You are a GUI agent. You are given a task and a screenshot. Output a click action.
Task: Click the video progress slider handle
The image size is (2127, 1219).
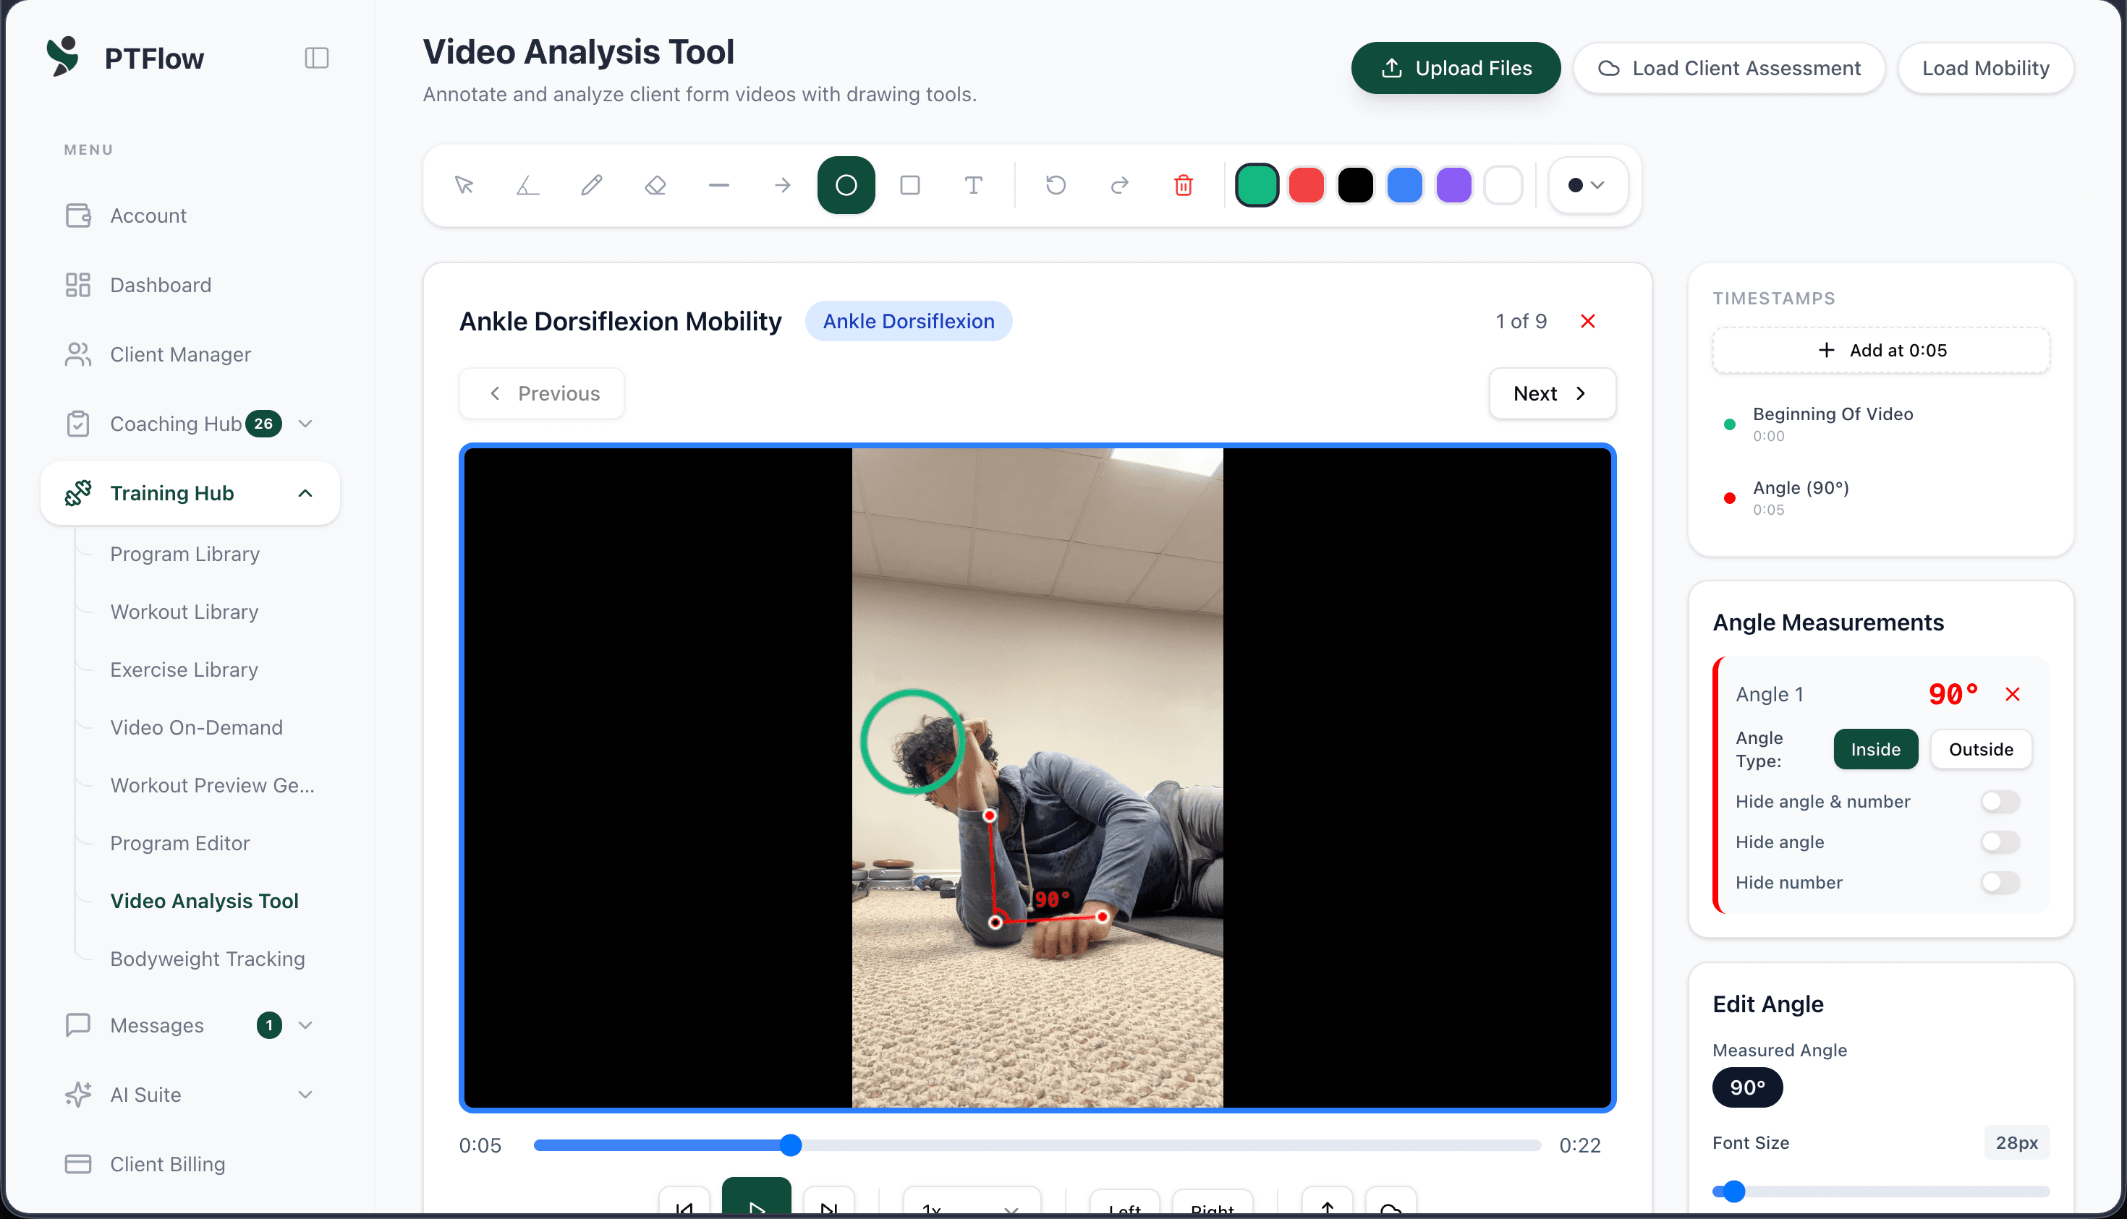(790, 1145)
